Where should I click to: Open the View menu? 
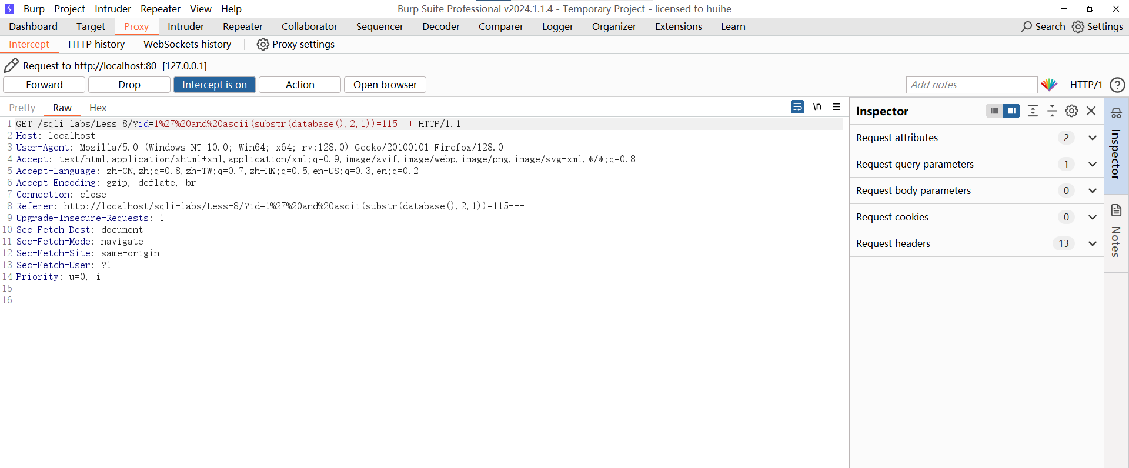click(201, 9)
